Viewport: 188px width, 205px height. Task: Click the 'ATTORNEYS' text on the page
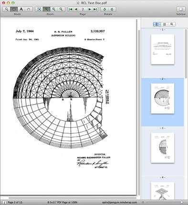(101, 167)
